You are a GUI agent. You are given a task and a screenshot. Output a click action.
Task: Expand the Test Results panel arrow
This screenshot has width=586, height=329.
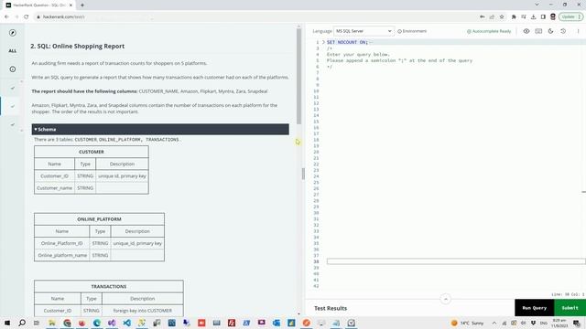click(x=446, y=299)
